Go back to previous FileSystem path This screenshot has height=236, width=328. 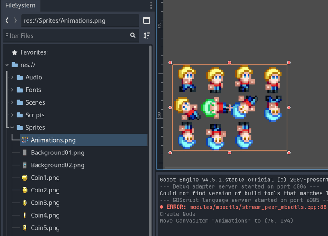coord(7,20)
